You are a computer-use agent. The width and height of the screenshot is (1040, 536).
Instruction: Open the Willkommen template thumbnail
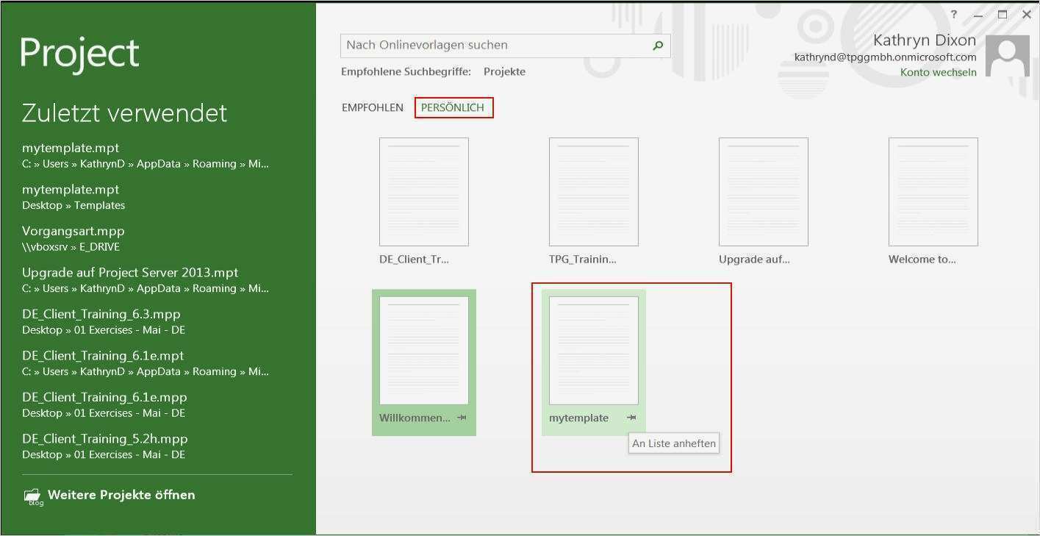click(x=423, y=351)
